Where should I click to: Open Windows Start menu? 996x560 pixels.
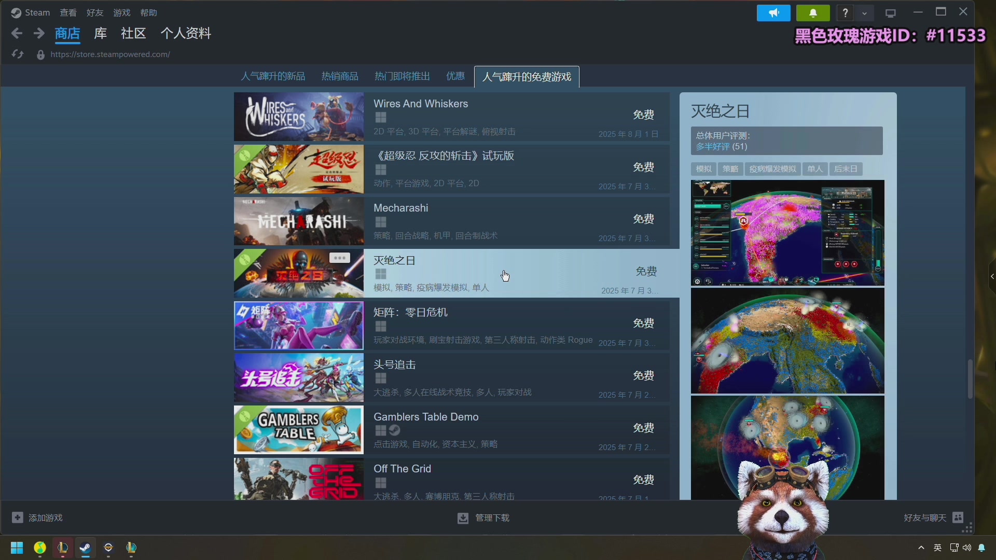pos(17,548)
